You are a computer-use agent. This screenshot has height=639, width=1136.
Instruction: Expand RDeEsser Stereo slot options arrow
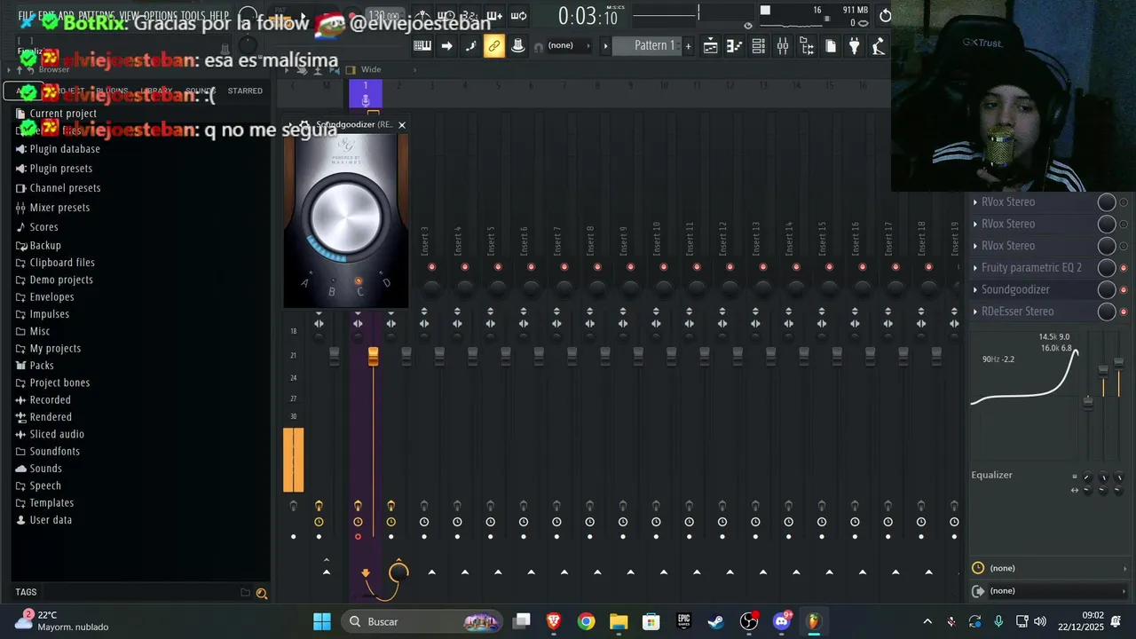click(x=975, y=312)
